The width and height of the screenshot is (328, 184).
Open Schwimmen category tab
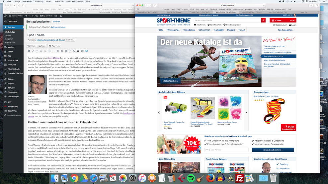pyautogui.click(x=204, y=30)
